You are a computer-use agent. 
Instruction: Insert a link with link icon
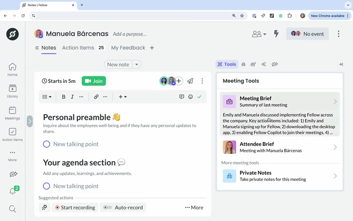point(96,97)
